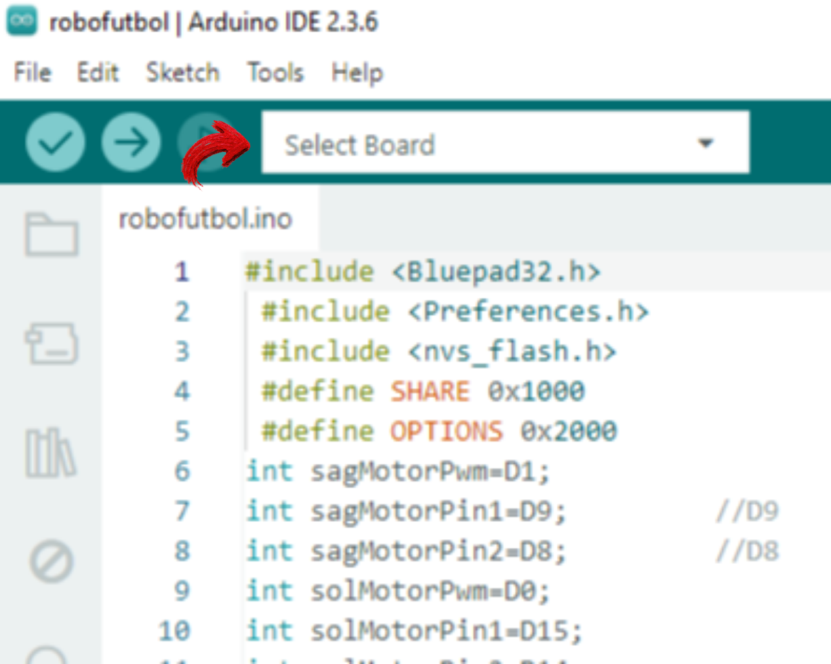Click the Verify checkmark button
The width and height of the screenshot is (831, 664).
click(x=55, y=142)
